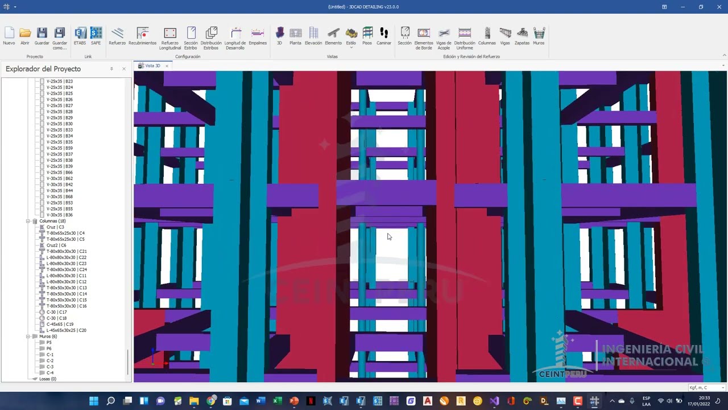Select beam V-25x35 | B59
Screen dimensions: 728x410
[59, 148]
